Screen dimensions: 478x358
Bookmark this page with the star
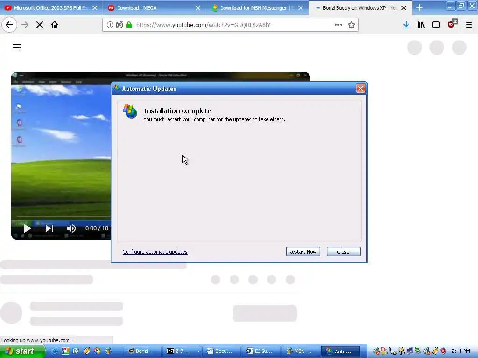[x=351, y=25]
